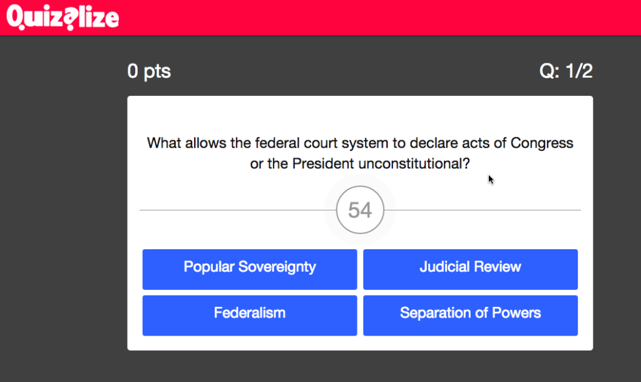Pick the Federalism answer option
The image size is (641, 382).
(250, 316)
